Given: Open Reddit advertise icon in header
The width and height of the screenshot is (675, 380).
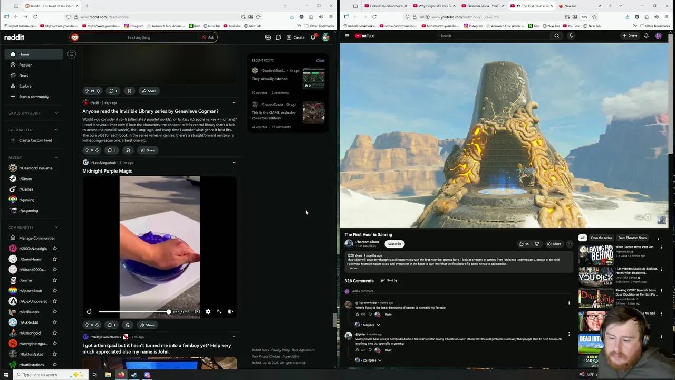Looking at the screenshot, I should coord(268,37).
